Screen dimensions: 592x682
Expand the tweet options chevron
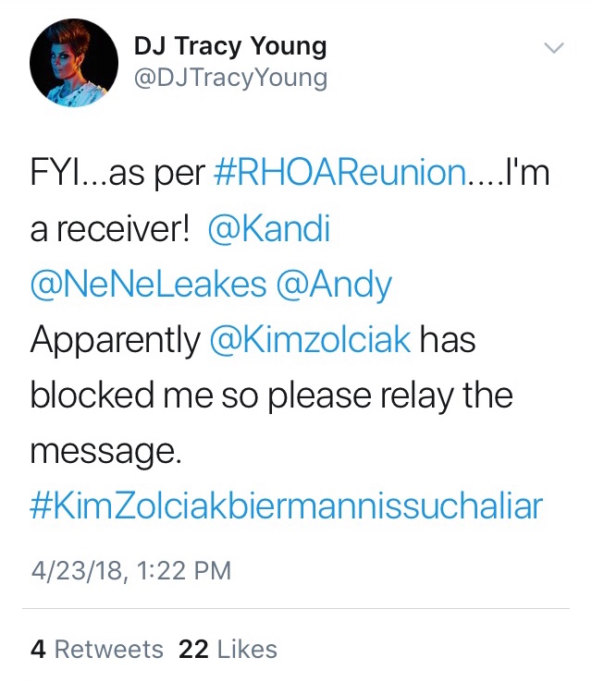point(554,47)
